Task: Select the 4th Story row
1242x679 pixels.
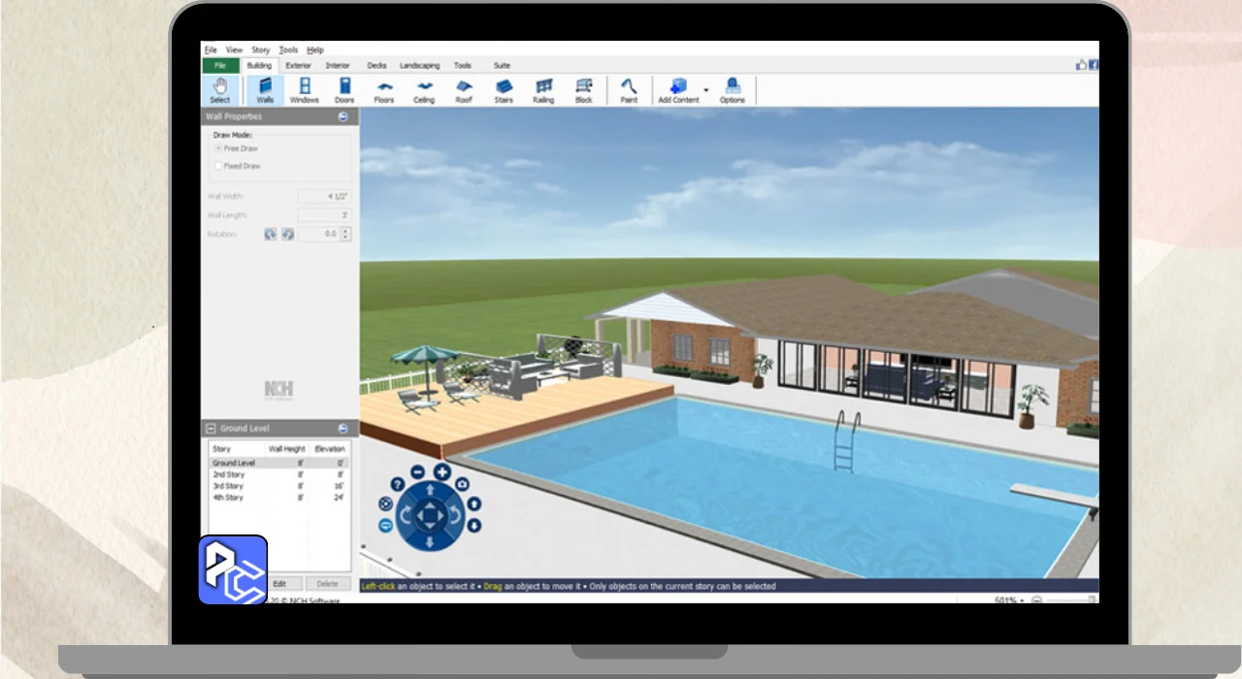Action: 279,498
